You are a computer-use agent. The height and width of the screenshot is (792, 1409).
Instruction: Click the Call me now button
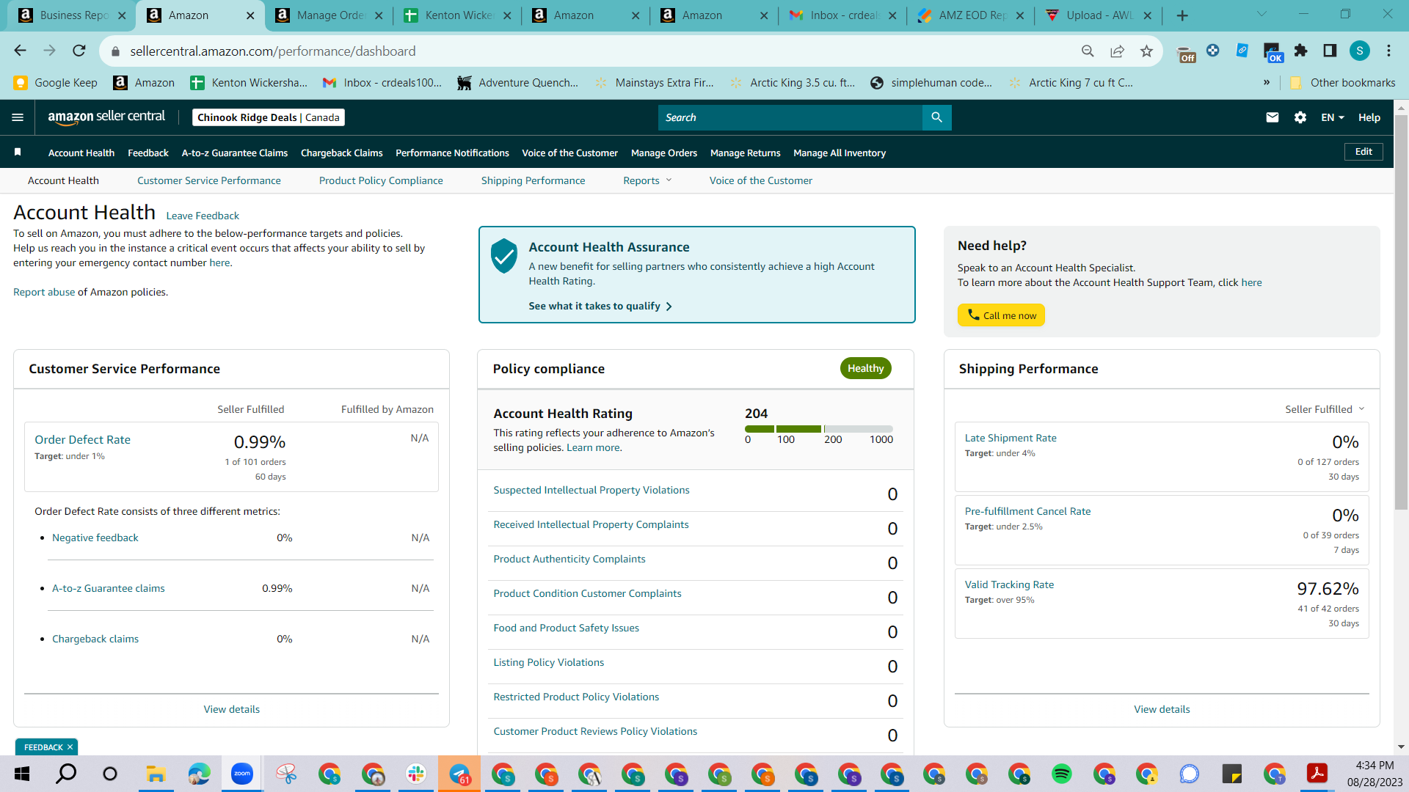point(1001,315)
